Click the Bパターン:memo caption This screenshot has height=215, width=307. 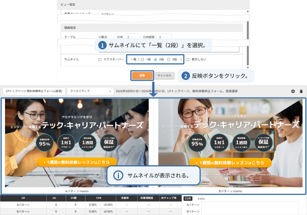coord(230,191)
